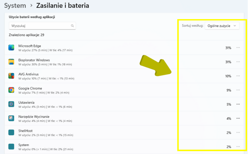Open more options for Google Chrome
Image resolution: width=248 pixels, height=154 pixels.
coord(238,90)
